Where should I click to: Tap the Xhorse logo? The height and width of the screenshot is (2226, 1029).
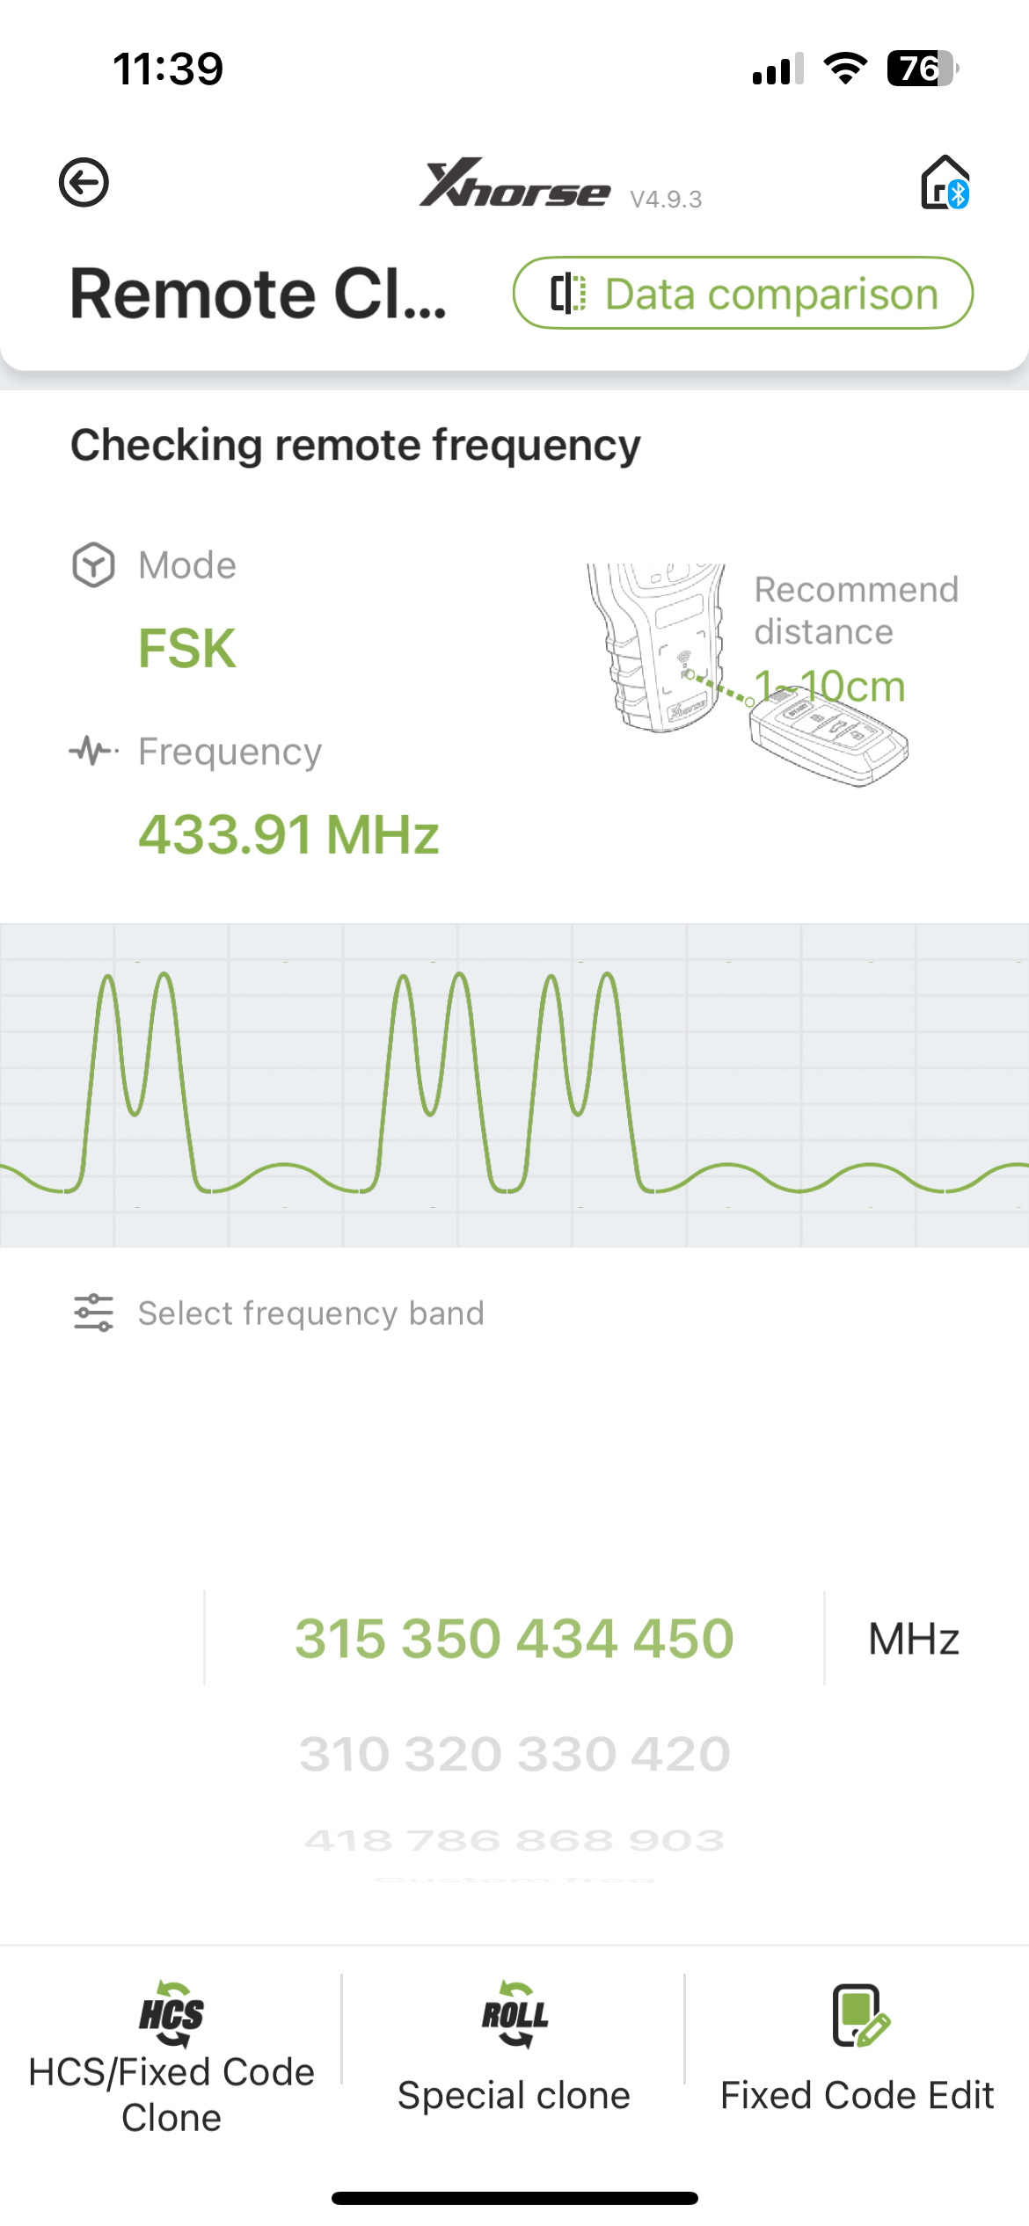(x=514, y=183)
